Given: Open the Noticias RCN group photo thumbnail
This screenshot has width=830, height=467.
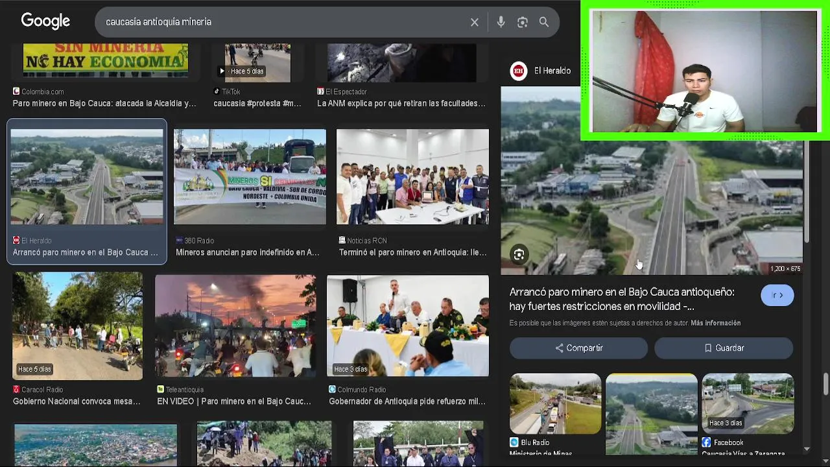Looking at the screenshot, I should tap(412, 176).
